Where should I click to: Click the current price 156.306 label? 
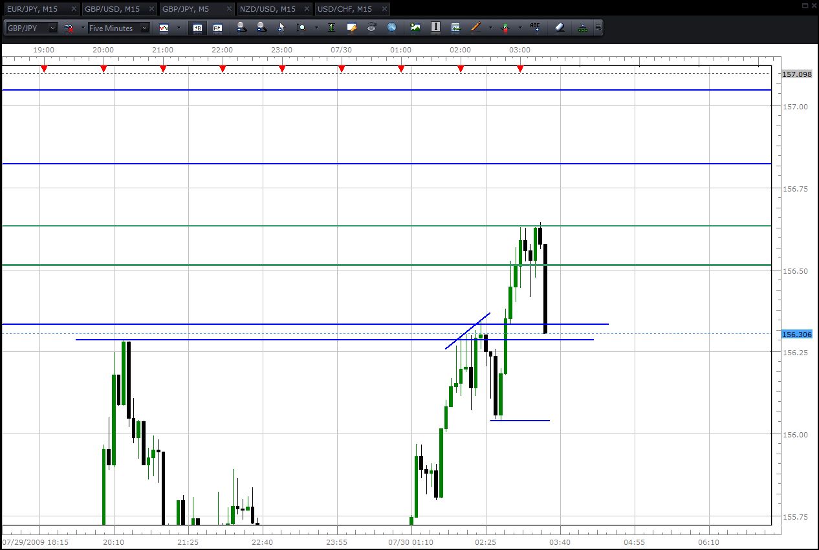pos(797,335)
